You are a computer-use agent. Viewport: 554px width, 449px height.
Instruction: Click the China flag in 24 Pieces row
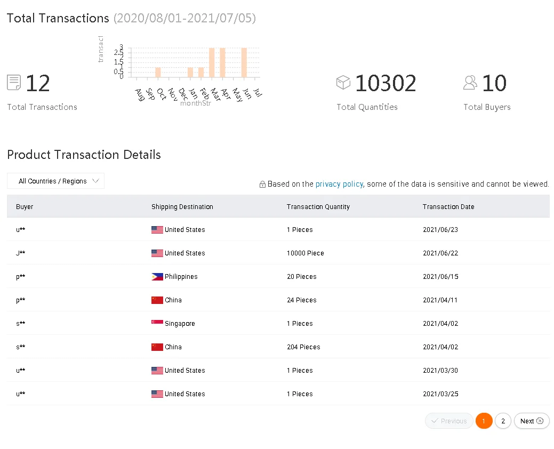point(157,300)
